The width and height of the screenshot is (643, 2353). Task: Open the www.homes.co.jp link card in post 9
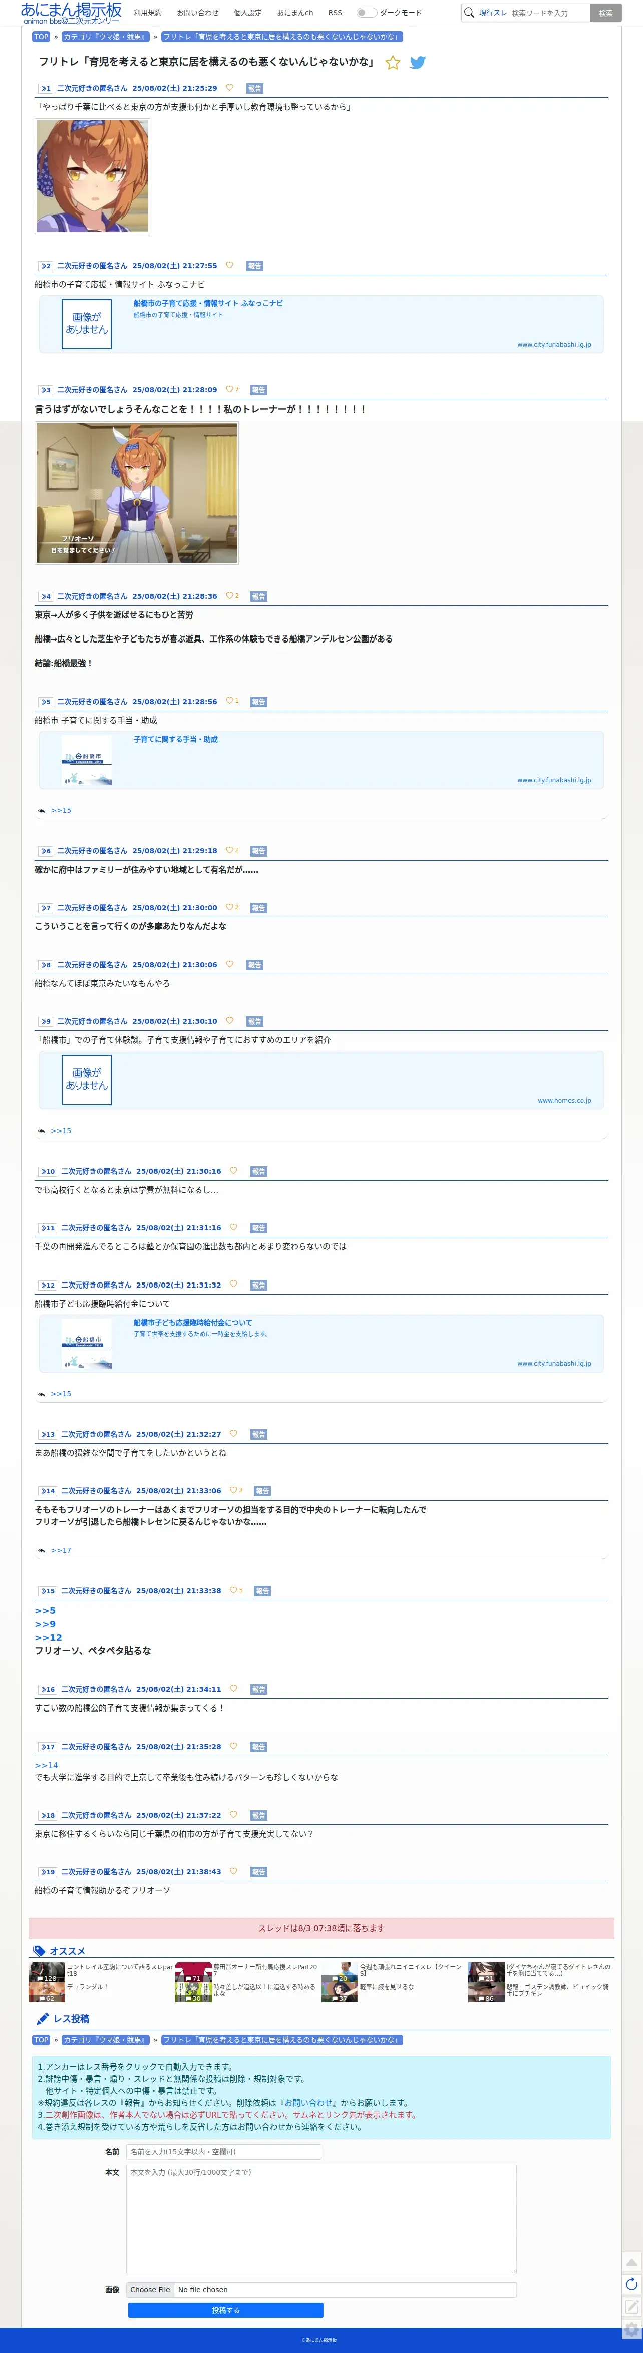320,1080
